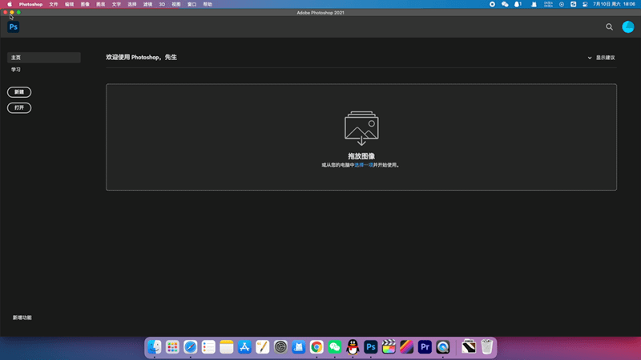Select 主页 in the sidebar

(44, 58)
